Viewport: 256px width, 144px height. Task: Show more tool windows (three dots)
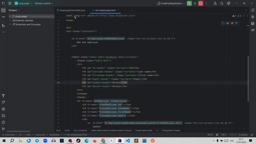coord(3,32)
